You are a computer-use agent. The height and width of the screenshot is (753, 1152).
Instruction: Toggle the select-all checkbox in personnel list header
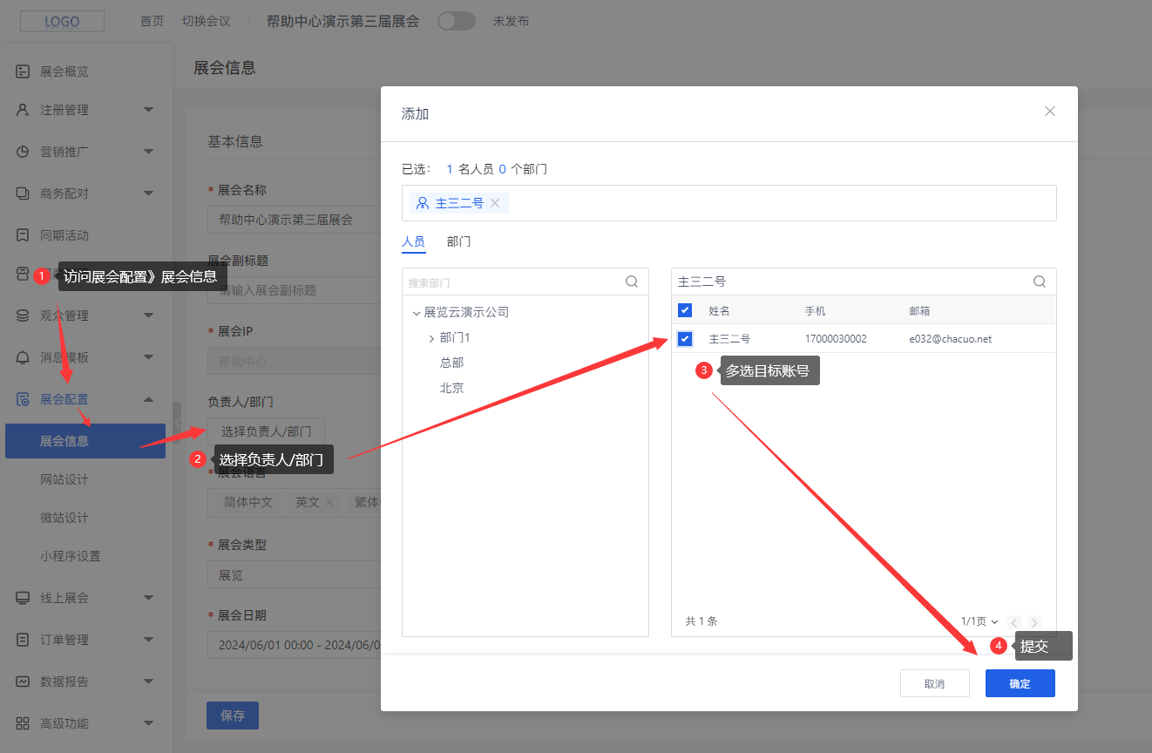685,309
